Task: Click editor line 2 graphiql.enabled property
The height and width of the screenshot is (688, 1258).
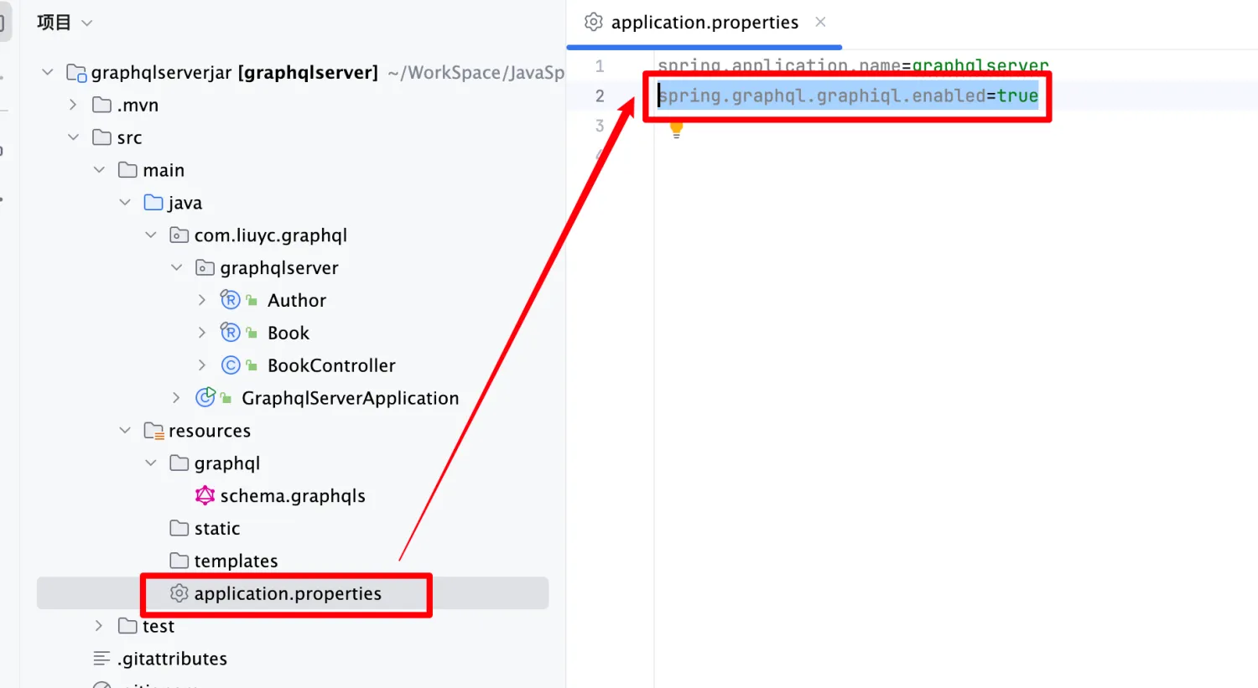Action: point(848,96)
